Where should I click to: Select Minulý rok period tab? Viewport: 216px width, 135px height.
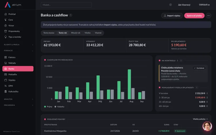pos(76,33)
